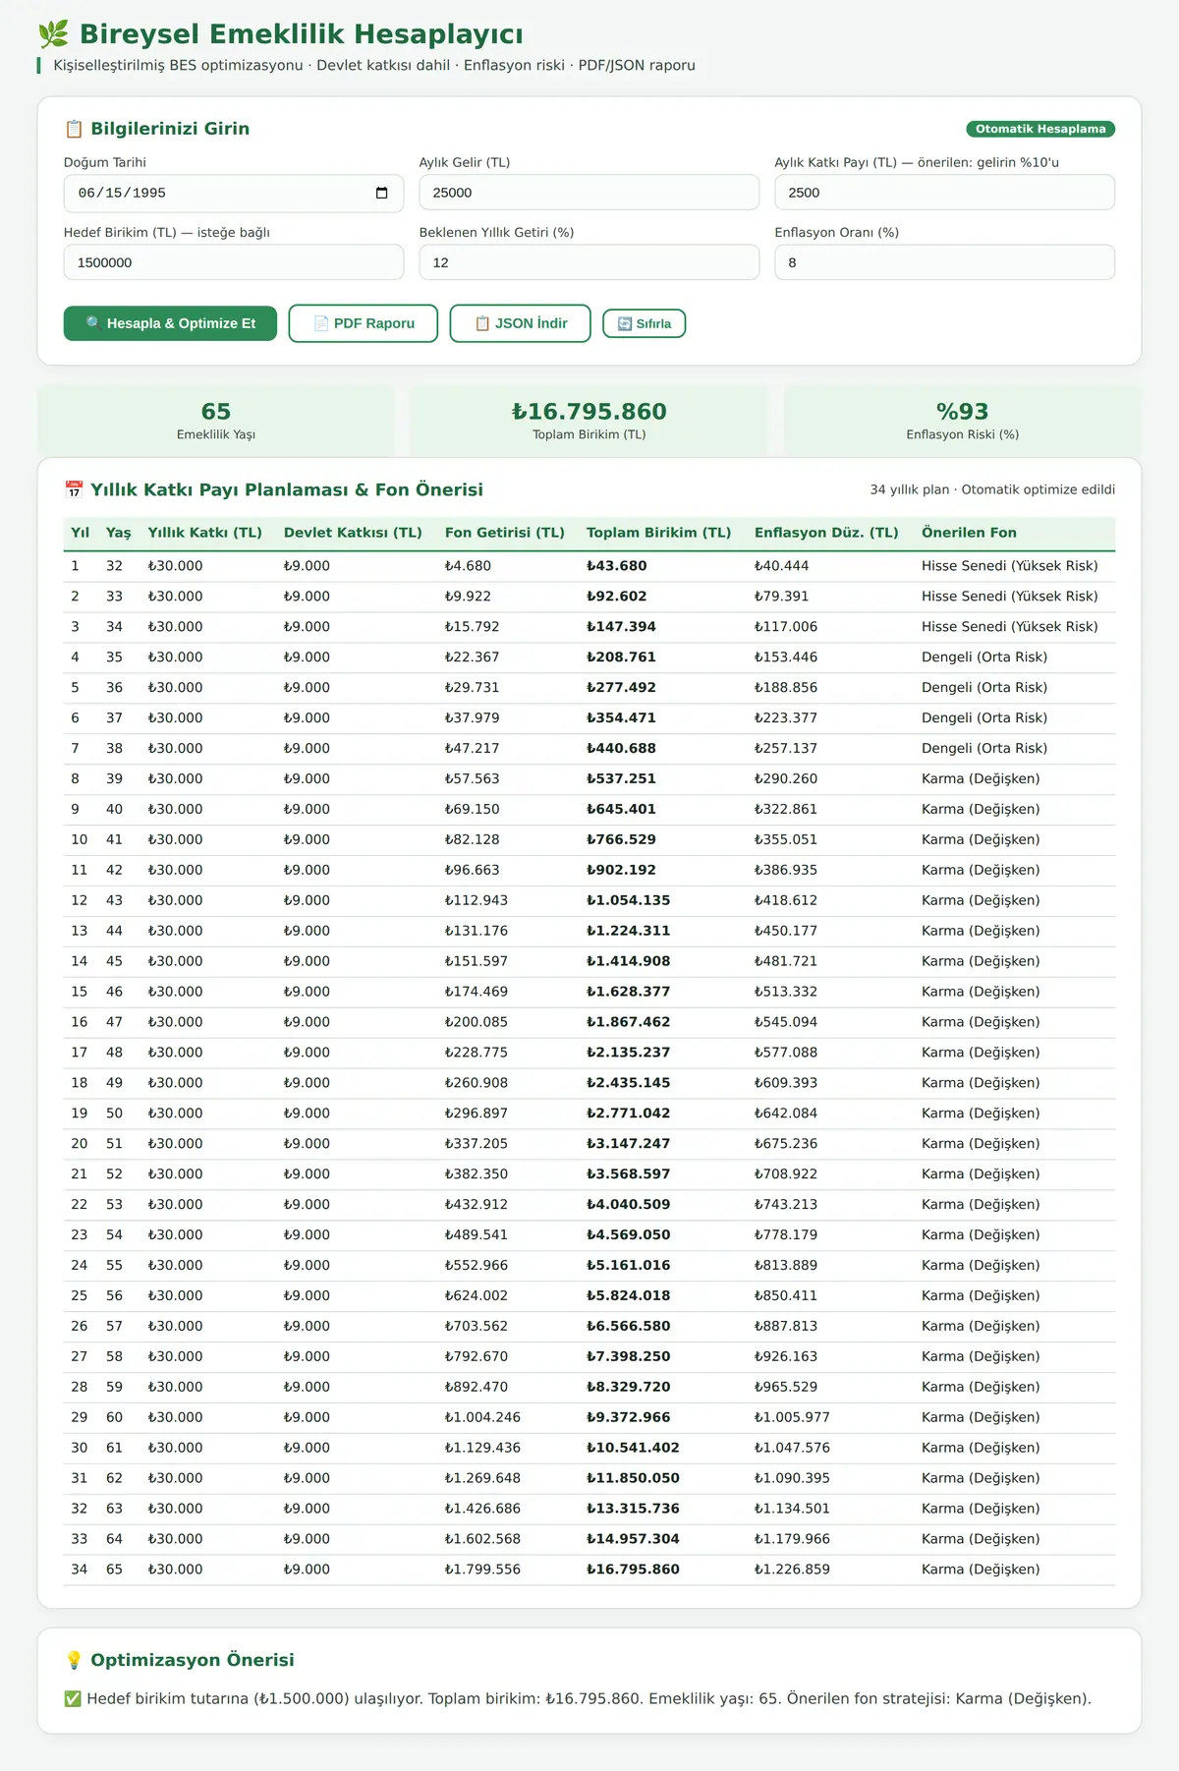
Task: Click the Hesapla & Optimize Et button
Action: 170,323
